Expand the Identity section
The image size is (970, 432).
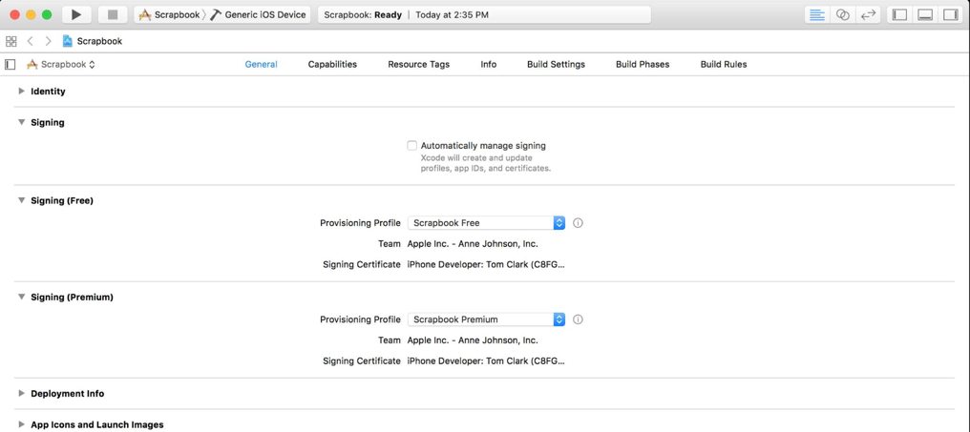(x=21, y=92)
